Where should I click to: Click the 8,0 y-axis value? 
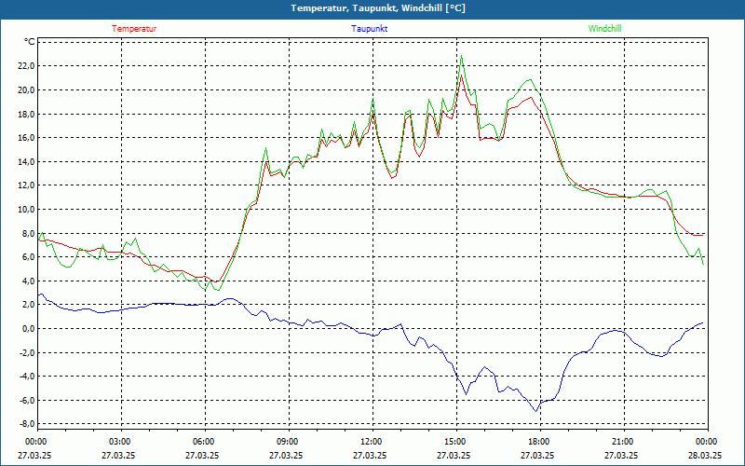[28, 233]
